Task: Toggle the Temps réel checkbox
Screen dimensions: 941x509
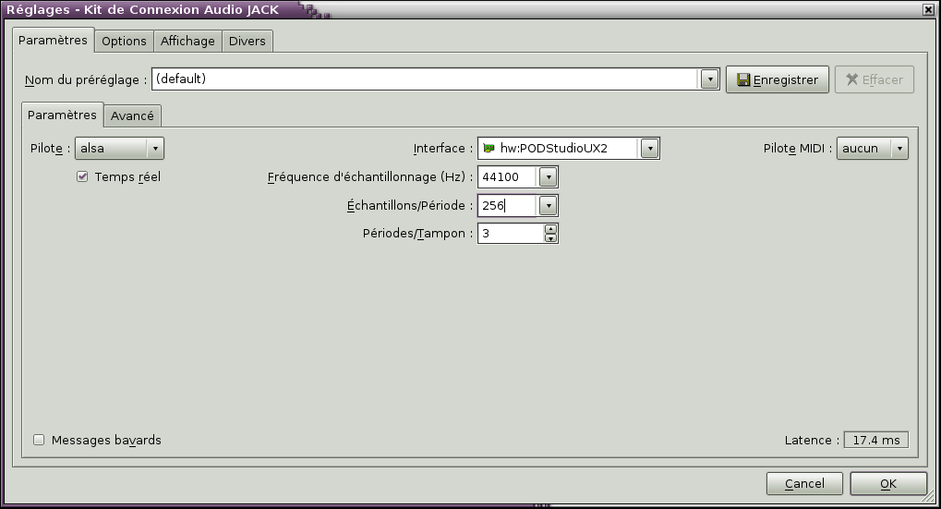Action: point(82,176)
